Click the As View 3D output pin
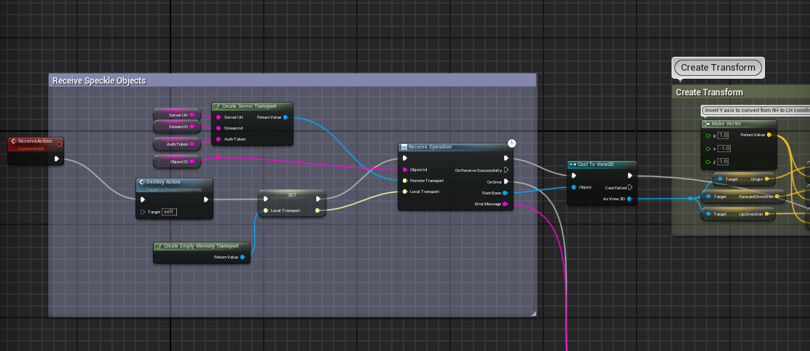This screenshot has height=351, width=810. coord(629,199)
